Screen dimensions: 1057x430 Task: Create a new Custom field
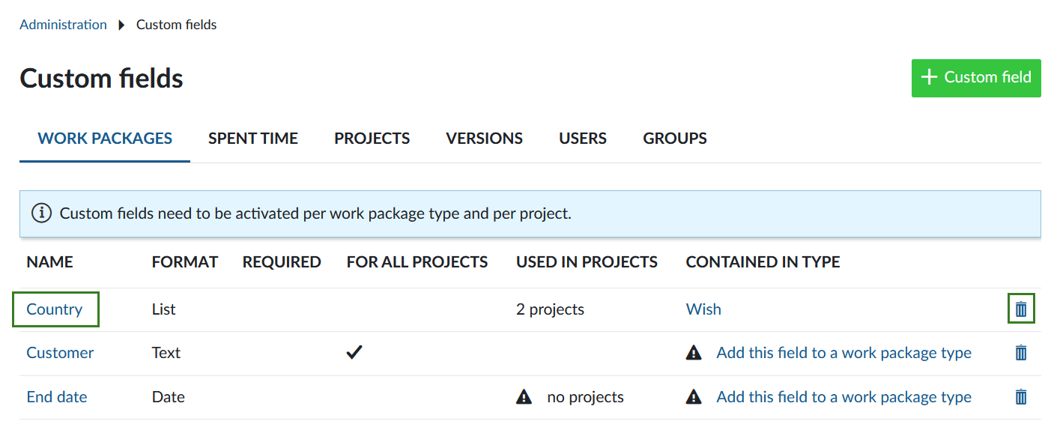coord(975,78)
